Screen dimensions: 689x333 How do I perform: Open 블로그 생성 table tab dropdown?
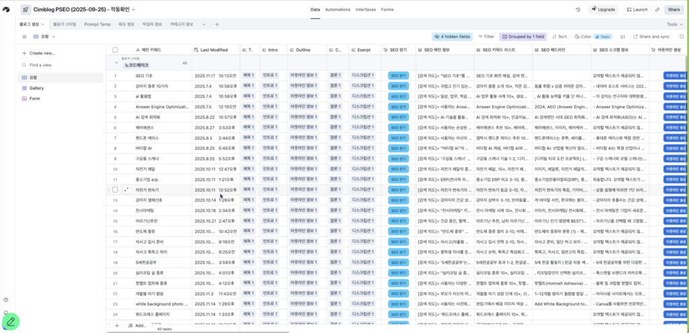pyautogui.click(x=43, y=25)
